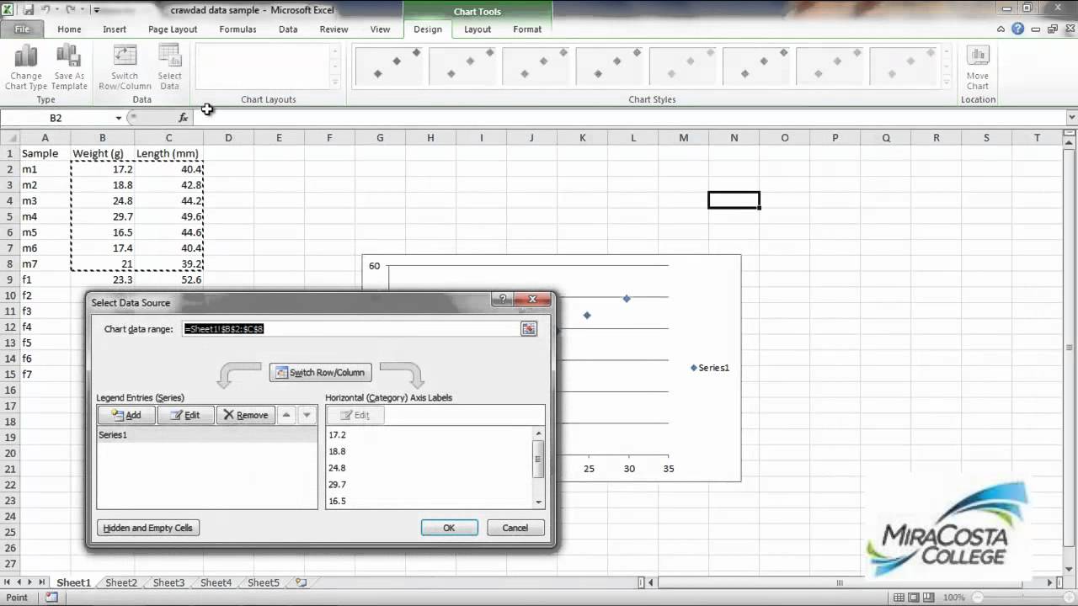Click Save As Template icon

pyautogui.click(x=69, y=56)
